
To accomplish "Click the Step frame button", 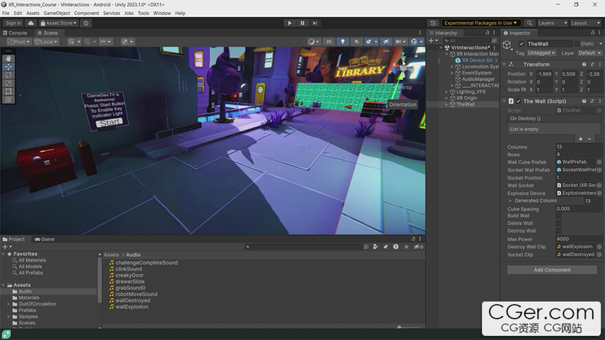I will pos(316,23).
